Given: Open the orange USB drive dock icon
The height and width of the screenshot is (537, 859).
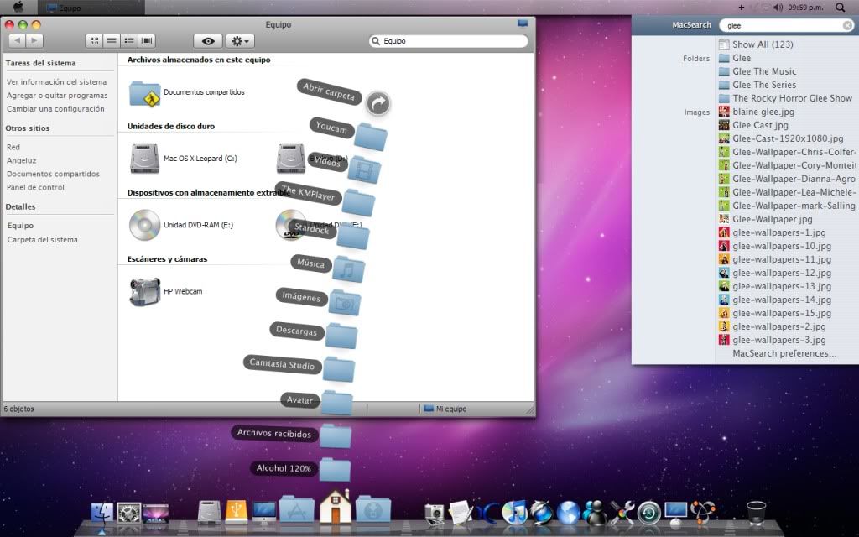Looking at the screenshot, I should (237, 513).
